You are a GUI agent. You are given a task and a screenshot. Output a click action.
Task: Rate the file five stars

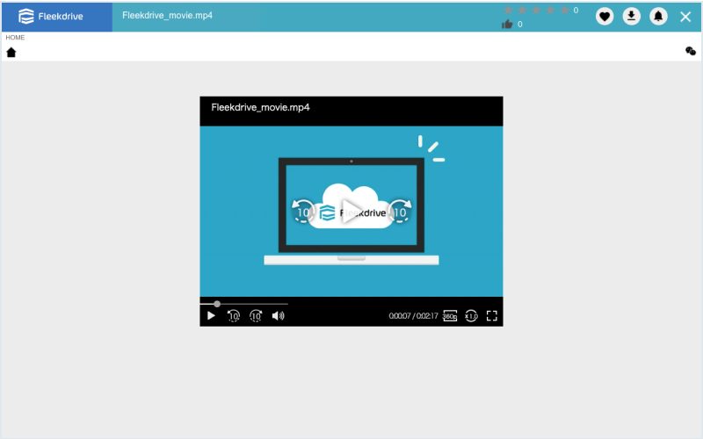tap(565, 10)
